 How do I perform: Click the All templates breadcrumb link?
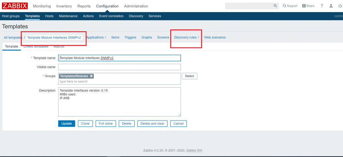pyautogui.click(x=13, y=37)
